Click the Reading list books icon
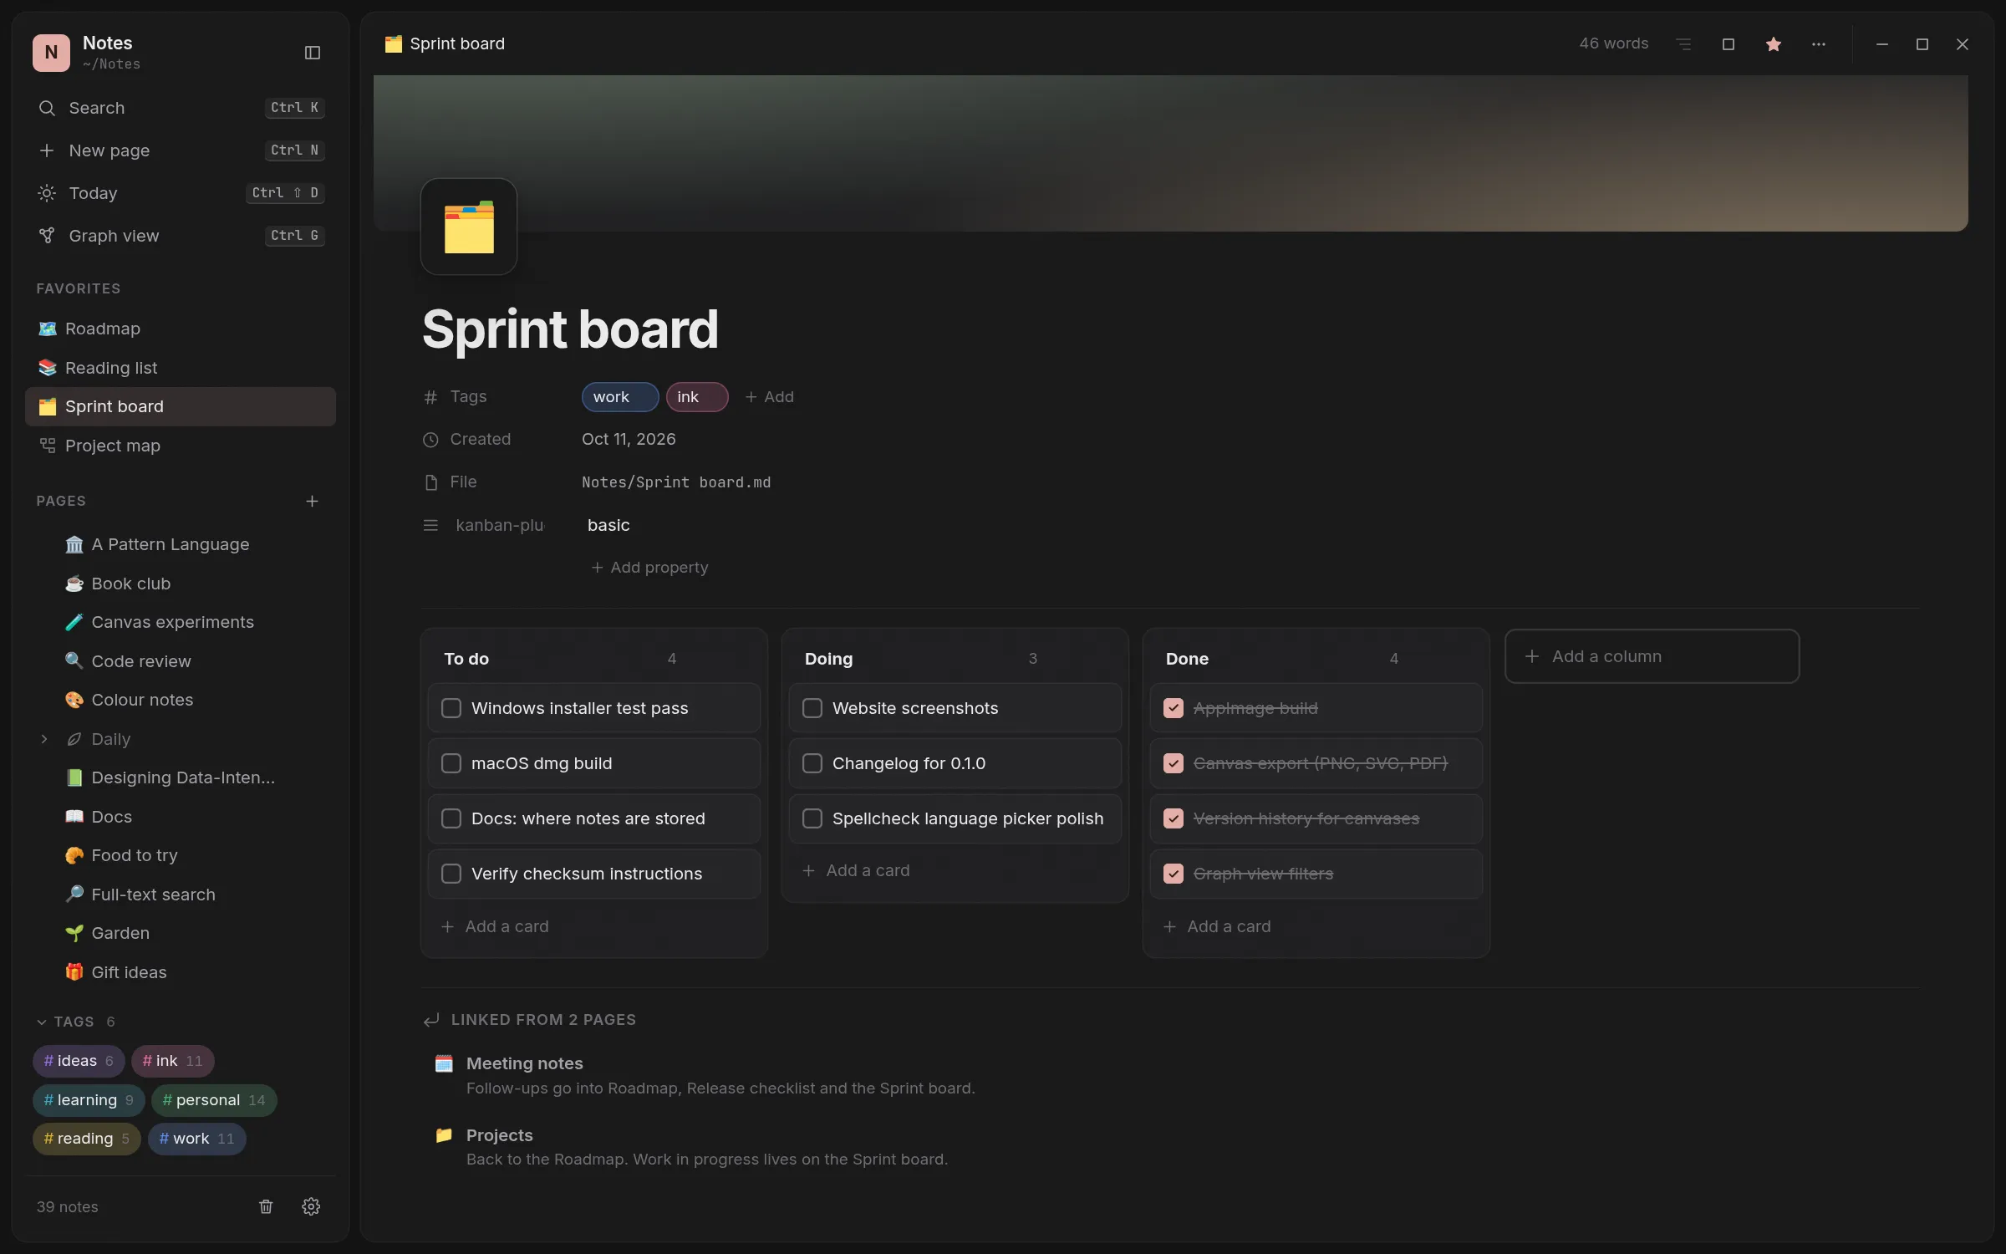The height and width of the screenshot is (1254, 2006). click(48, 368)
